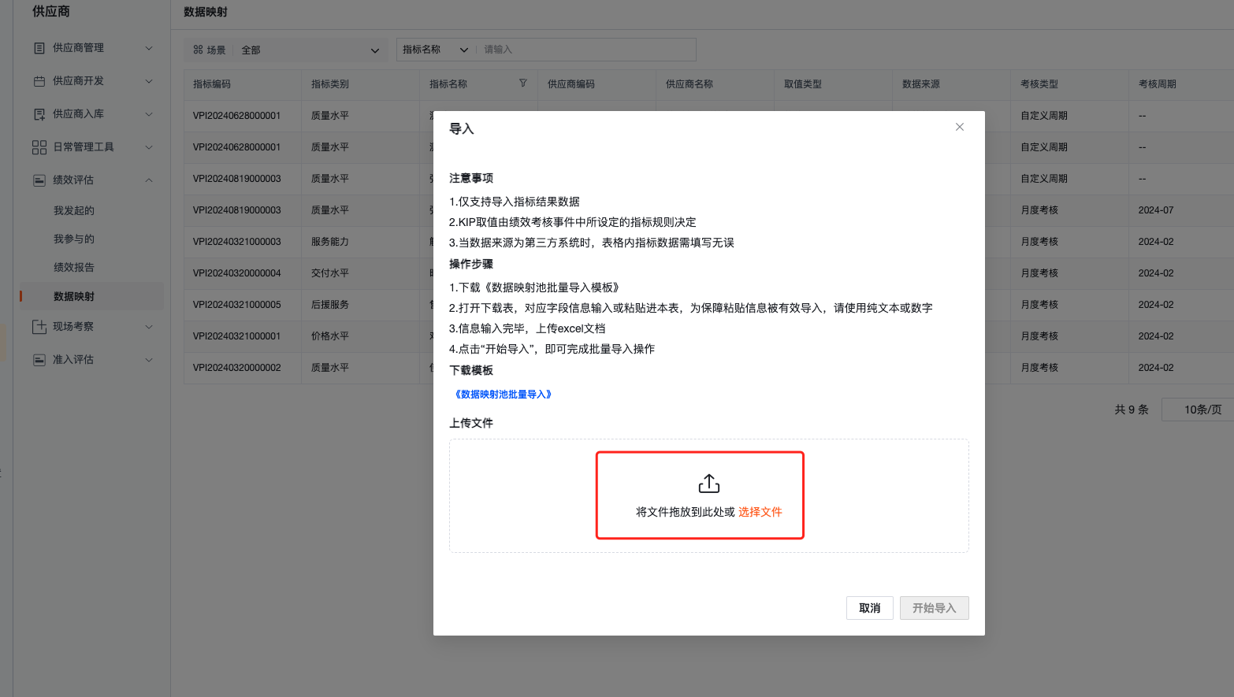Click the 供应商开发 sidebar icon
The width and height of the screenshot is (1234, 697).
[39, 81]
